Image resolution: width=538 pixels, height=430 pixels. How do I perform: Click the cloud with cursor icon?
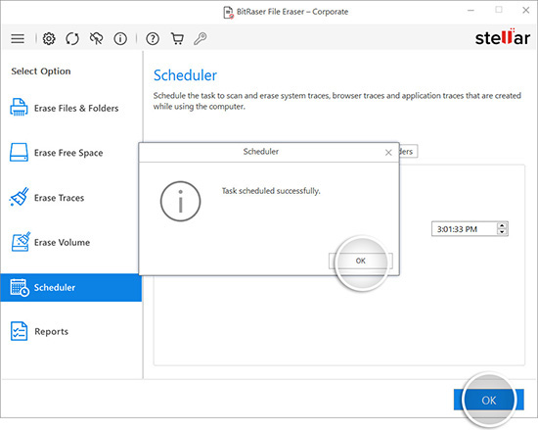pyautogui.click(x=97, y=38)
